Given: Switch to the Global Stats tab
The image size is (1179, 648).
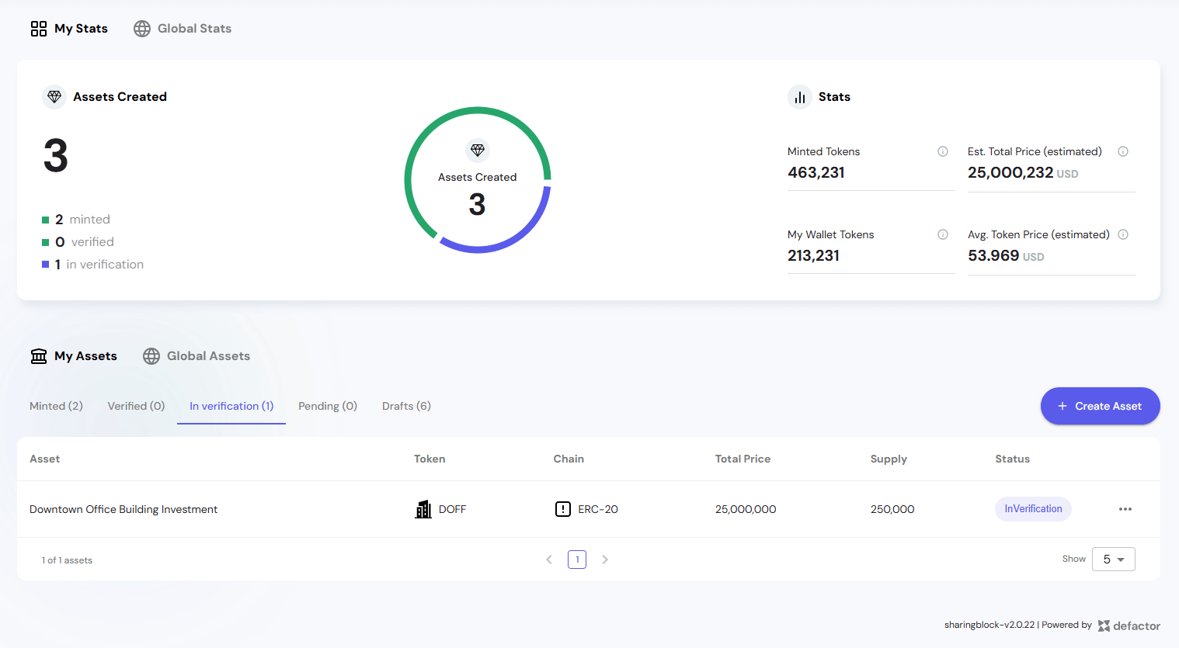Looking at the screenshot, I should (x=183, y=29).
